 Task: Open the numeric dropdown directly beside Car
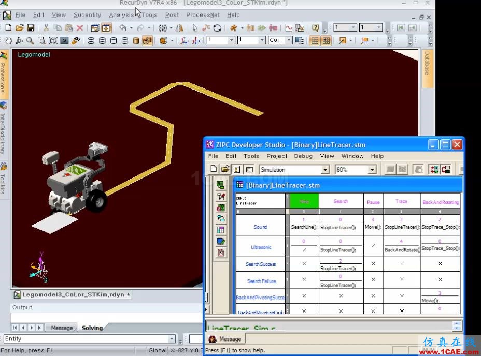point(261,40)
